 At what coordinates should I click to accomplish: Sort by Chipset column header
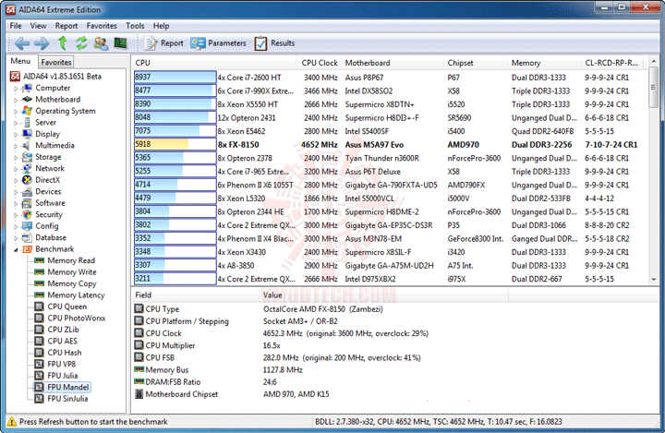tap(476, 63)
